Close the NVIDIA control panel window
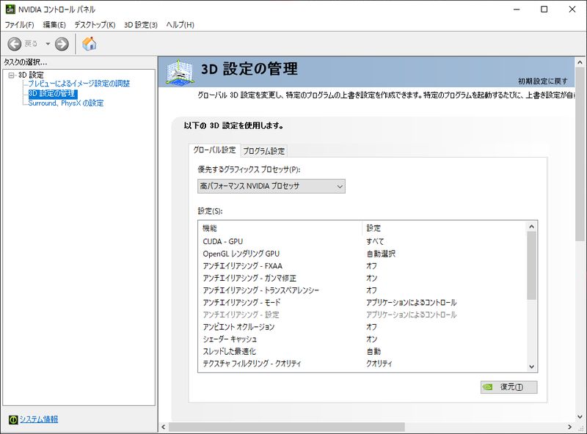 pos(572,10)
